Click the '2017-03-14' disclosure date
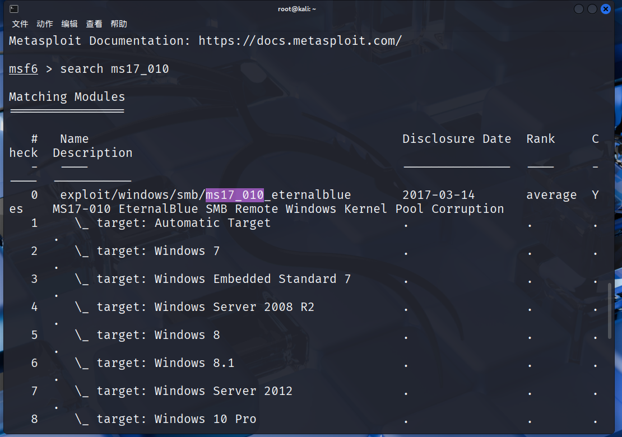622x437 pixels. coord(438,195)
